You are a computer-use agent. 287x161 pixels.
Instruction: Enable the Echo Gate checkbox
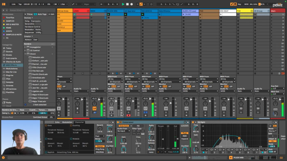[46, 125]
